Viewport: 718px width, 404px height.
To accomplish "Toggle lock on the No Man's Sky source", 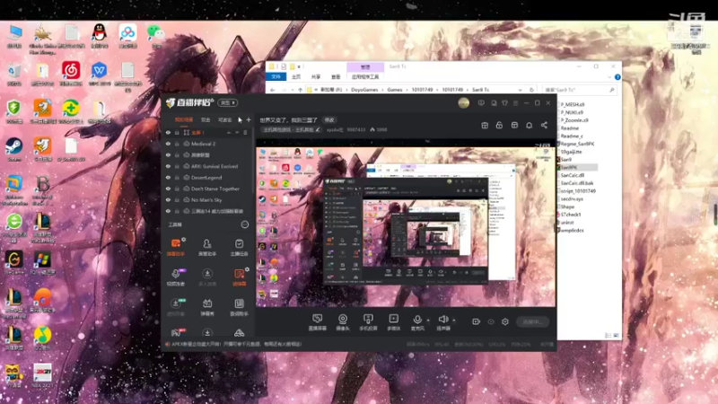I will pyautogui.click(x=177, y=200).
